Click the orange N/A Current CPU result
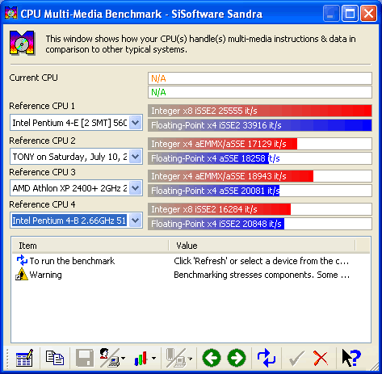The width and height of the screenshot is (382, 374). point(260,78)
